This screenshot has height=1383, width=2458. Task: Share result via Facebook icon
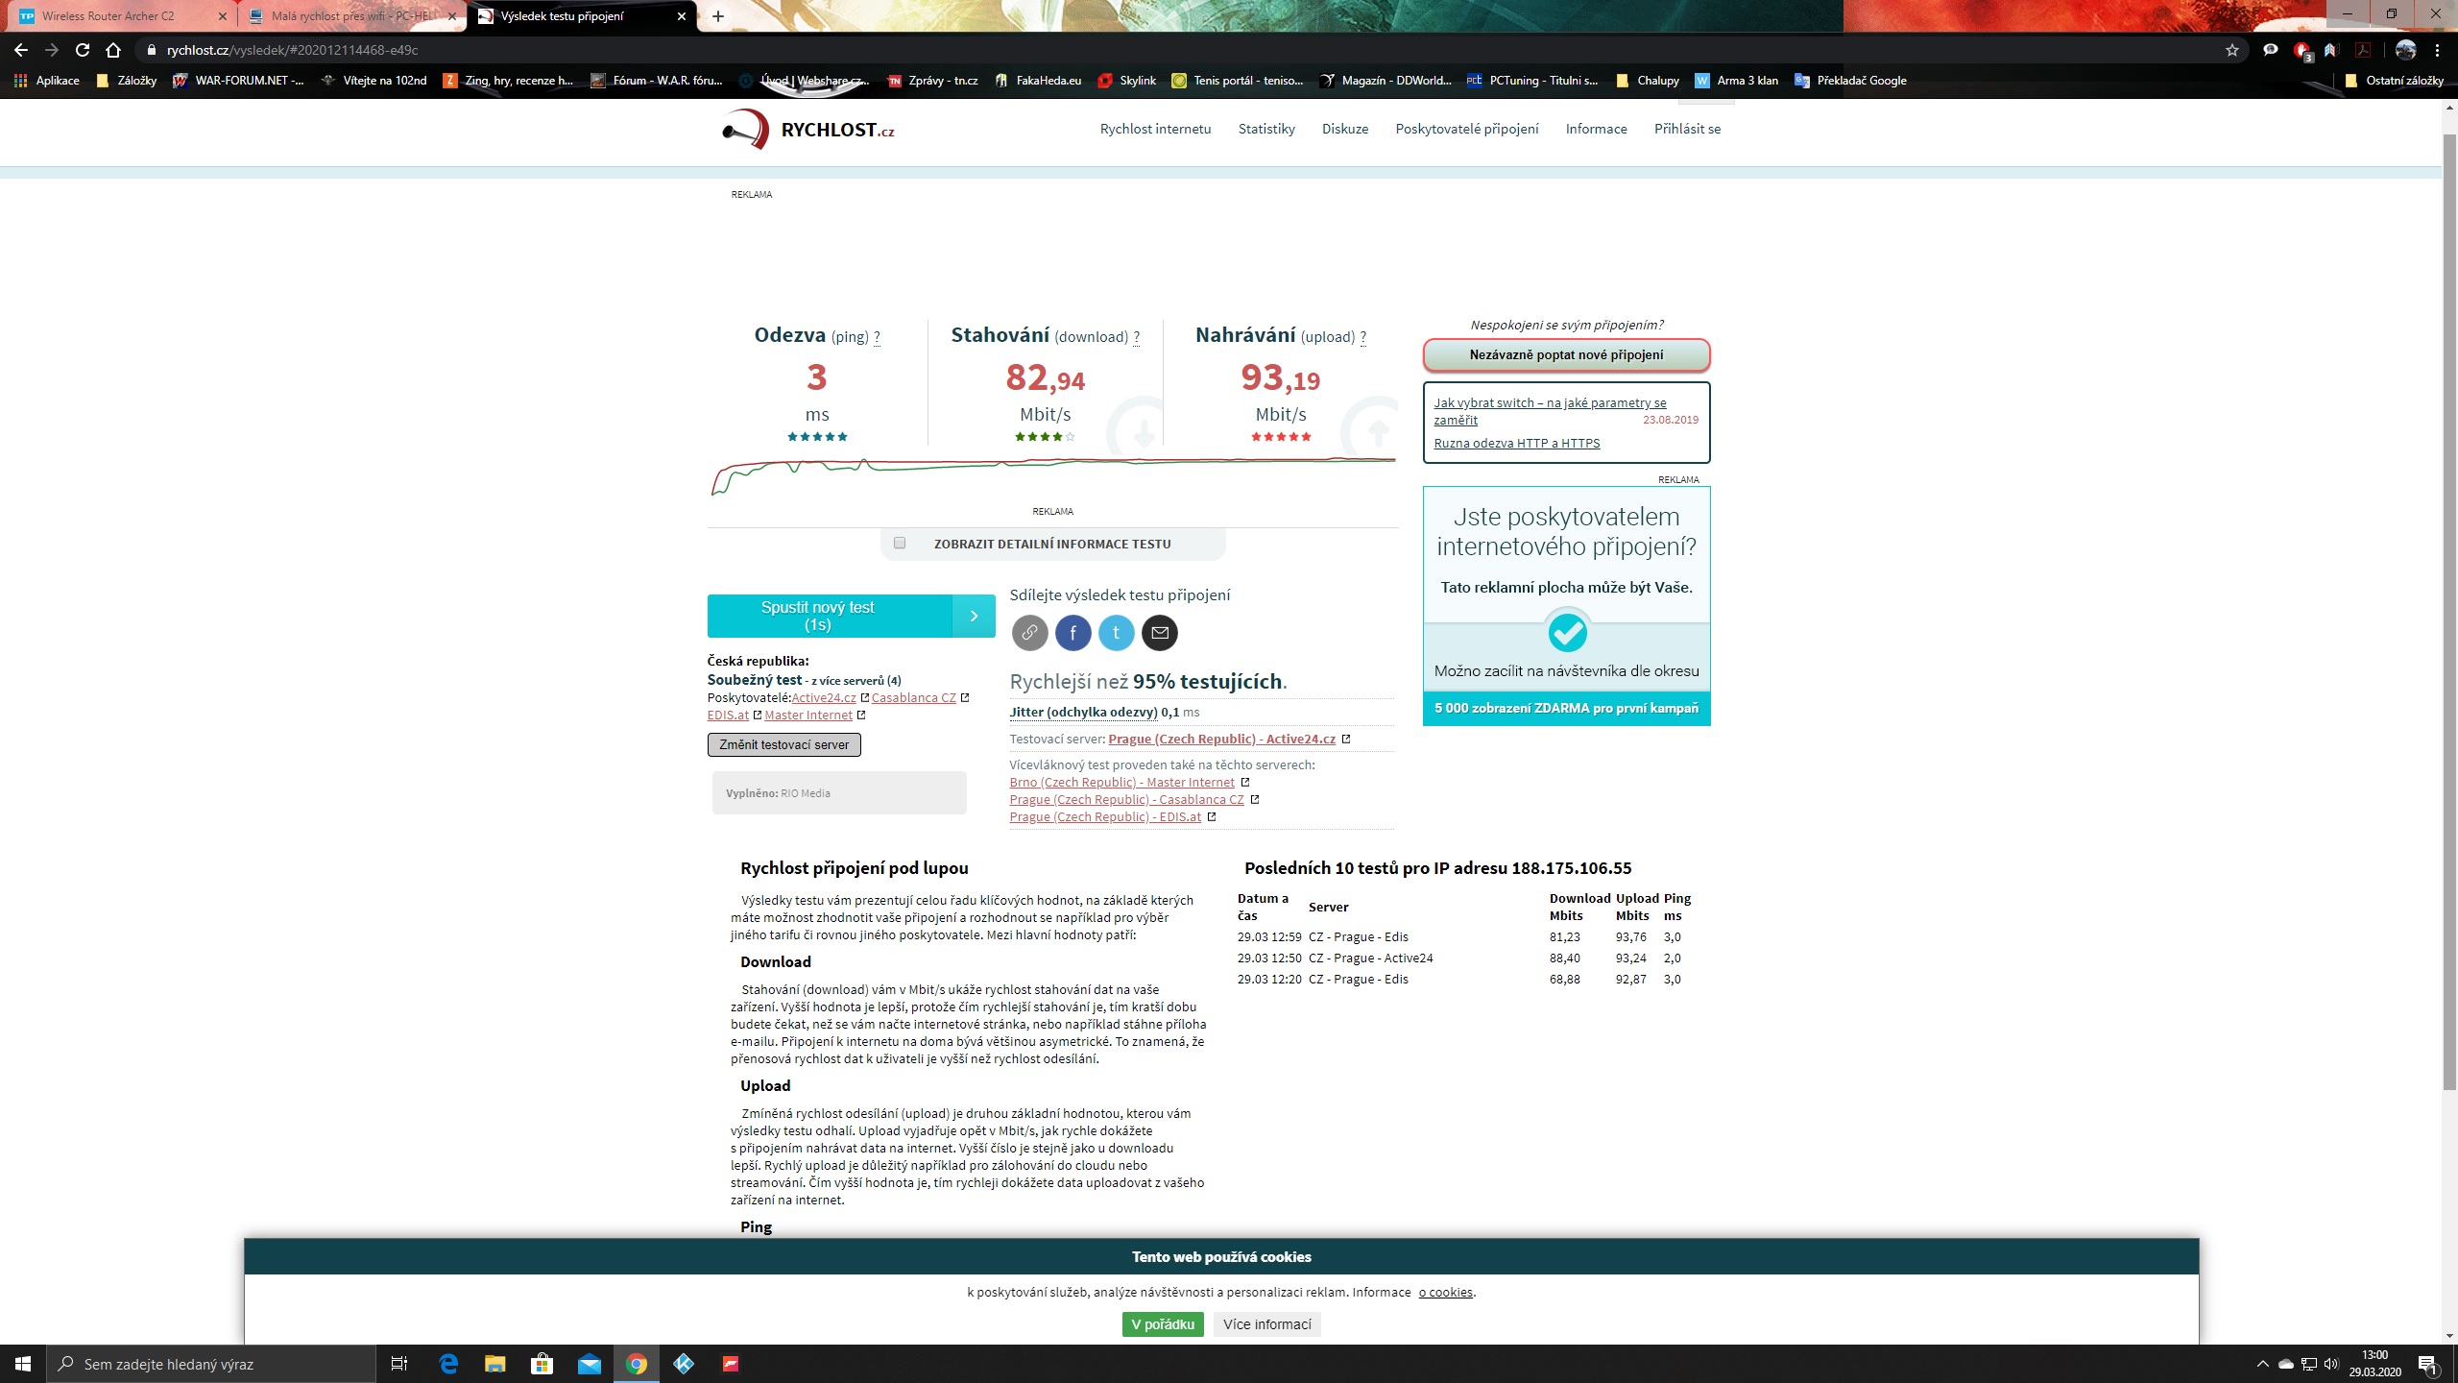(x=1072, y=632)
